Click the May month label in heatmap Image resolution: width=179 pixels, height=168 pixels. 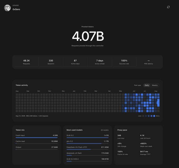tap(121, 91)
